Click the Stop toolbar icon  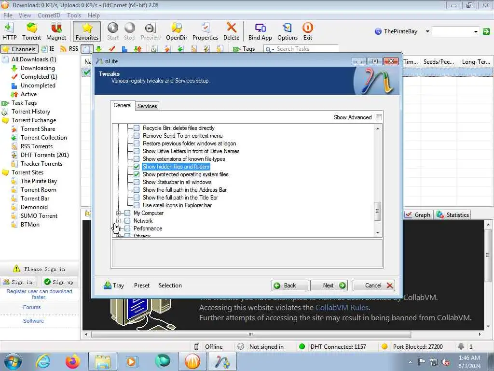point(129,31)
